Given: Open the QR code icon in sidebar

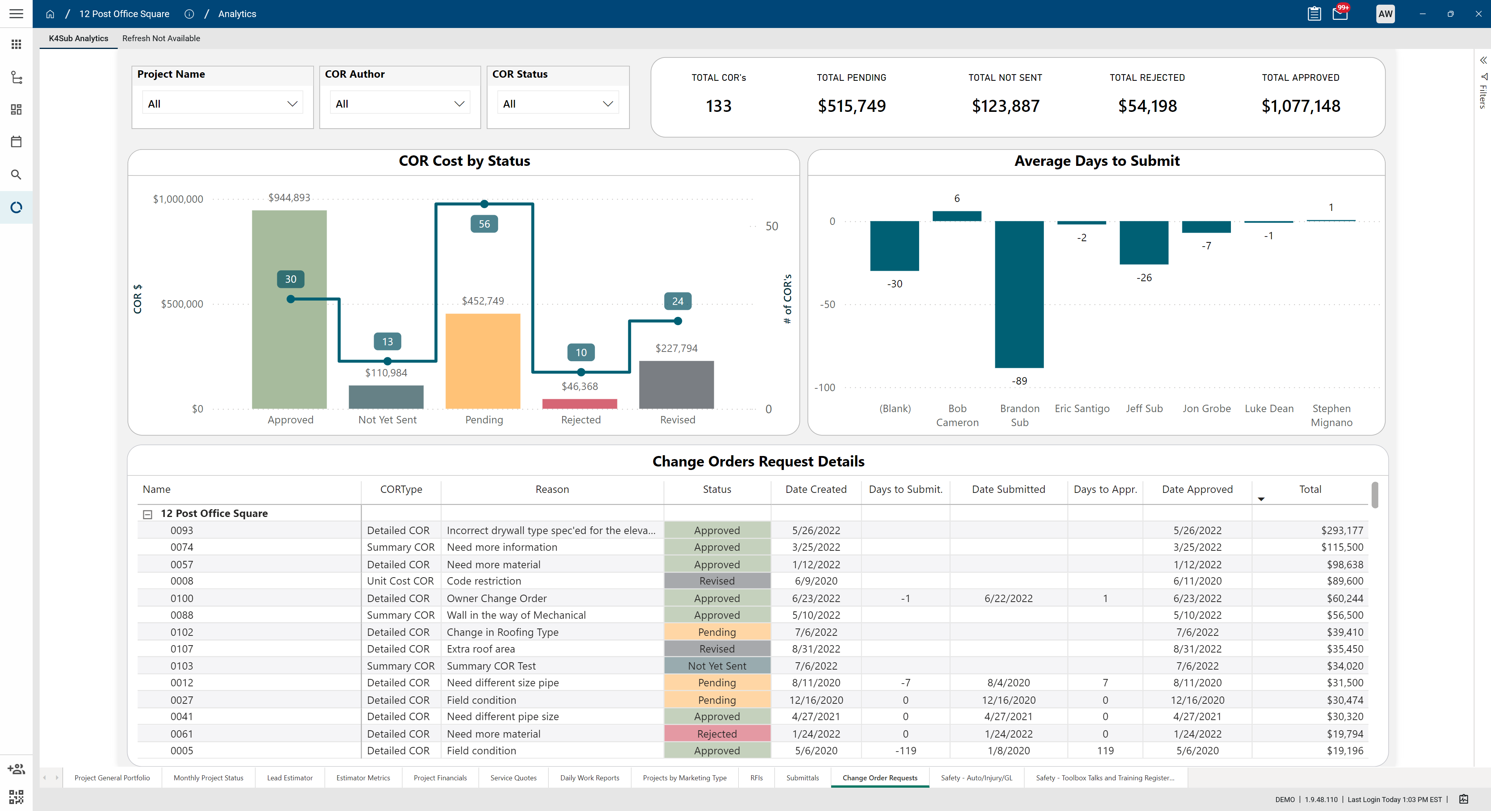Looking at the screenshot, I should tap(16, 797).
